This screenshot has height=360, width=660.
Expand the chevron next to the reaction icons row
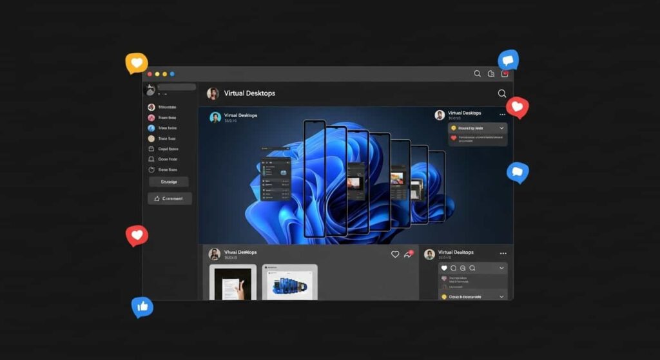[501, 268]
